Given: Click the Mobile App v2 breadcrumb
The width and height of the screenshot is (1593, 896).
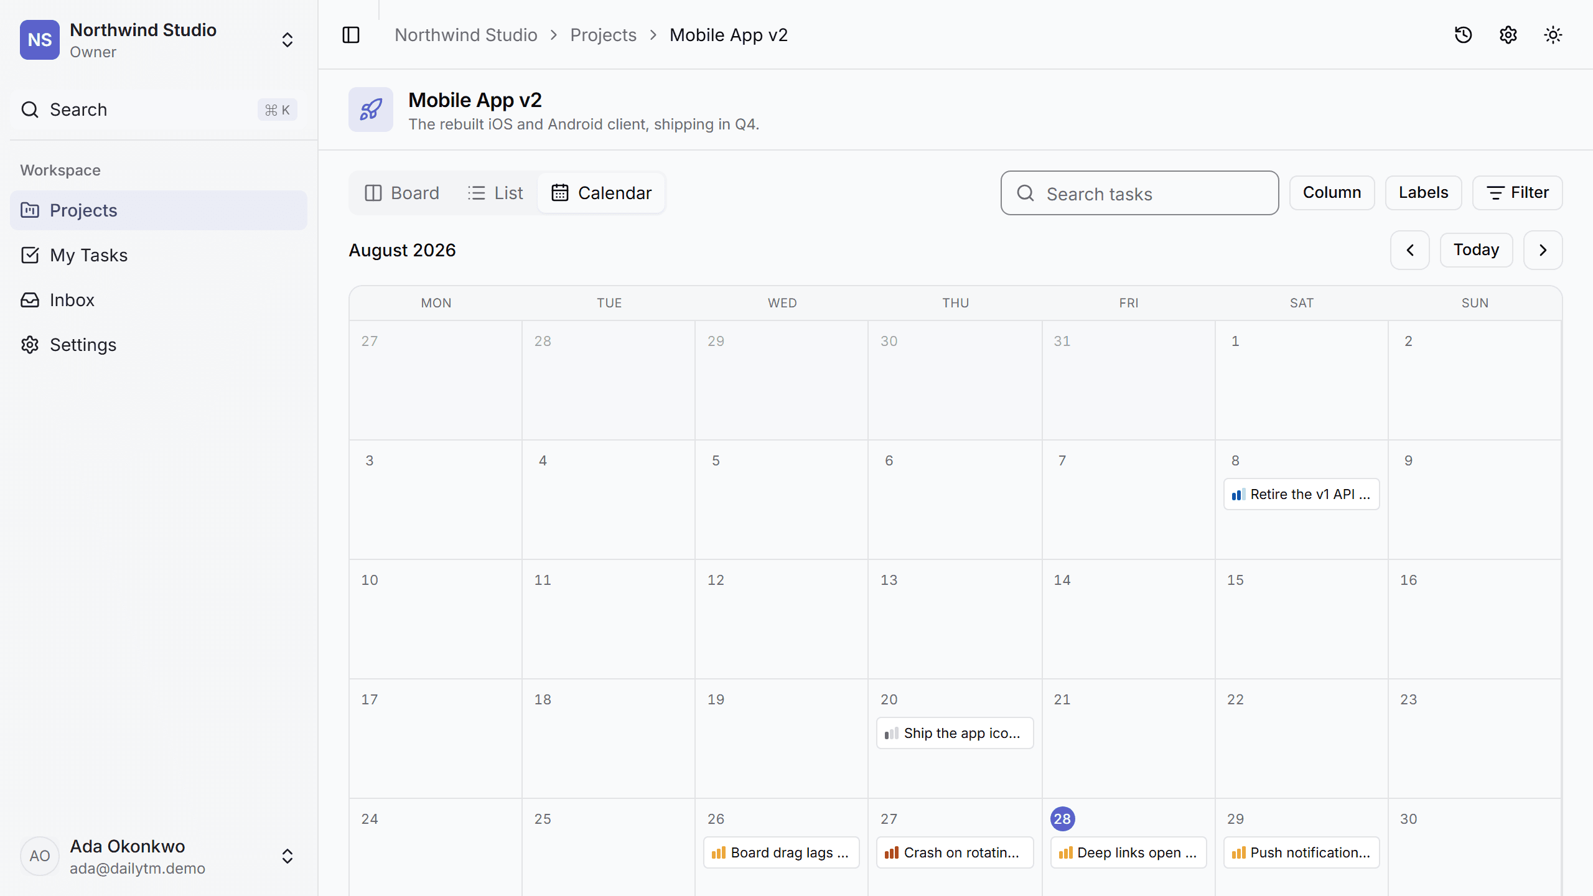Looking at the screenshot, I should (x=729, y=35).
